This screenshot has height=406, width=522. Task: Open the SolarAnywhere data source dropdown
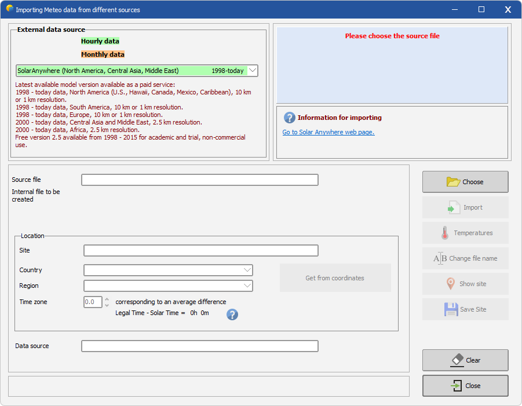[x=253, y=71]
